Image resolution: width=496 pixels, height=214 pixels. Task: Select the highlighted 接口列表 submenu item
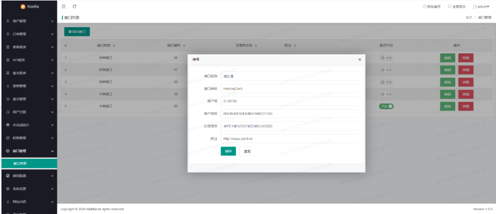pos(29,164)
